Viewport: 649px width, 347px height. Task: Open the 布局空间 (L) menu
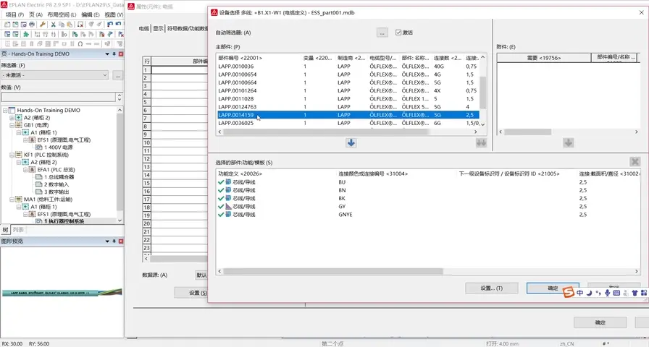(x=62, y=14)
